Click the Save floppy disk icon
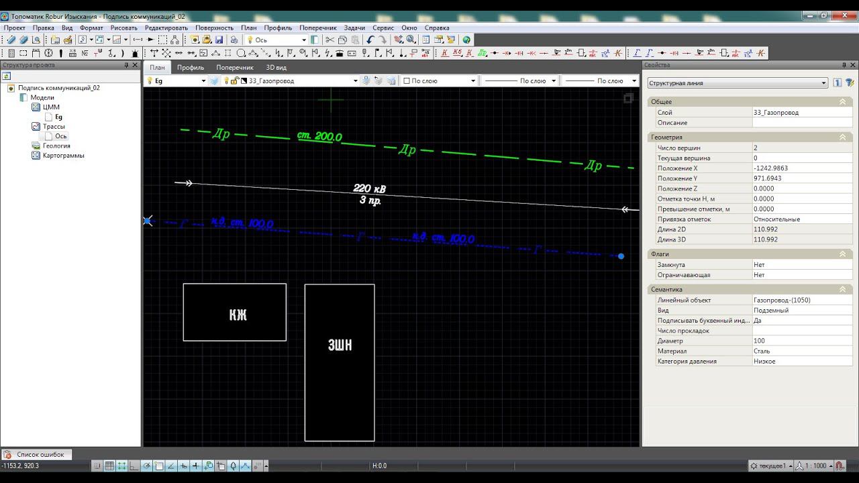Viewport: 859px width, 483px height. (x=219, y=40)
